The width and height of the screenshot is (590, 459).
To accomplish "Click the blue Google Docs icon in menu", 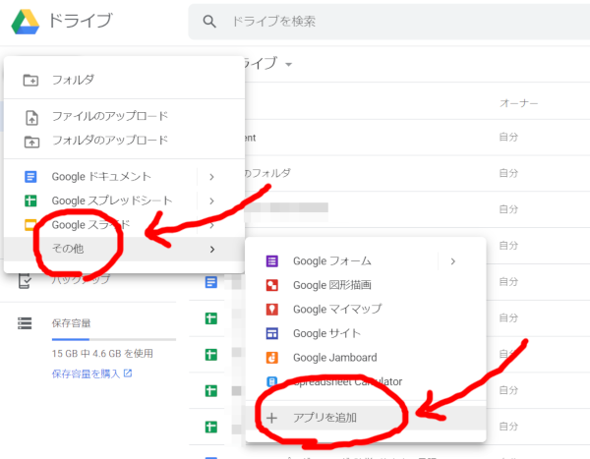I will point(30,177).
